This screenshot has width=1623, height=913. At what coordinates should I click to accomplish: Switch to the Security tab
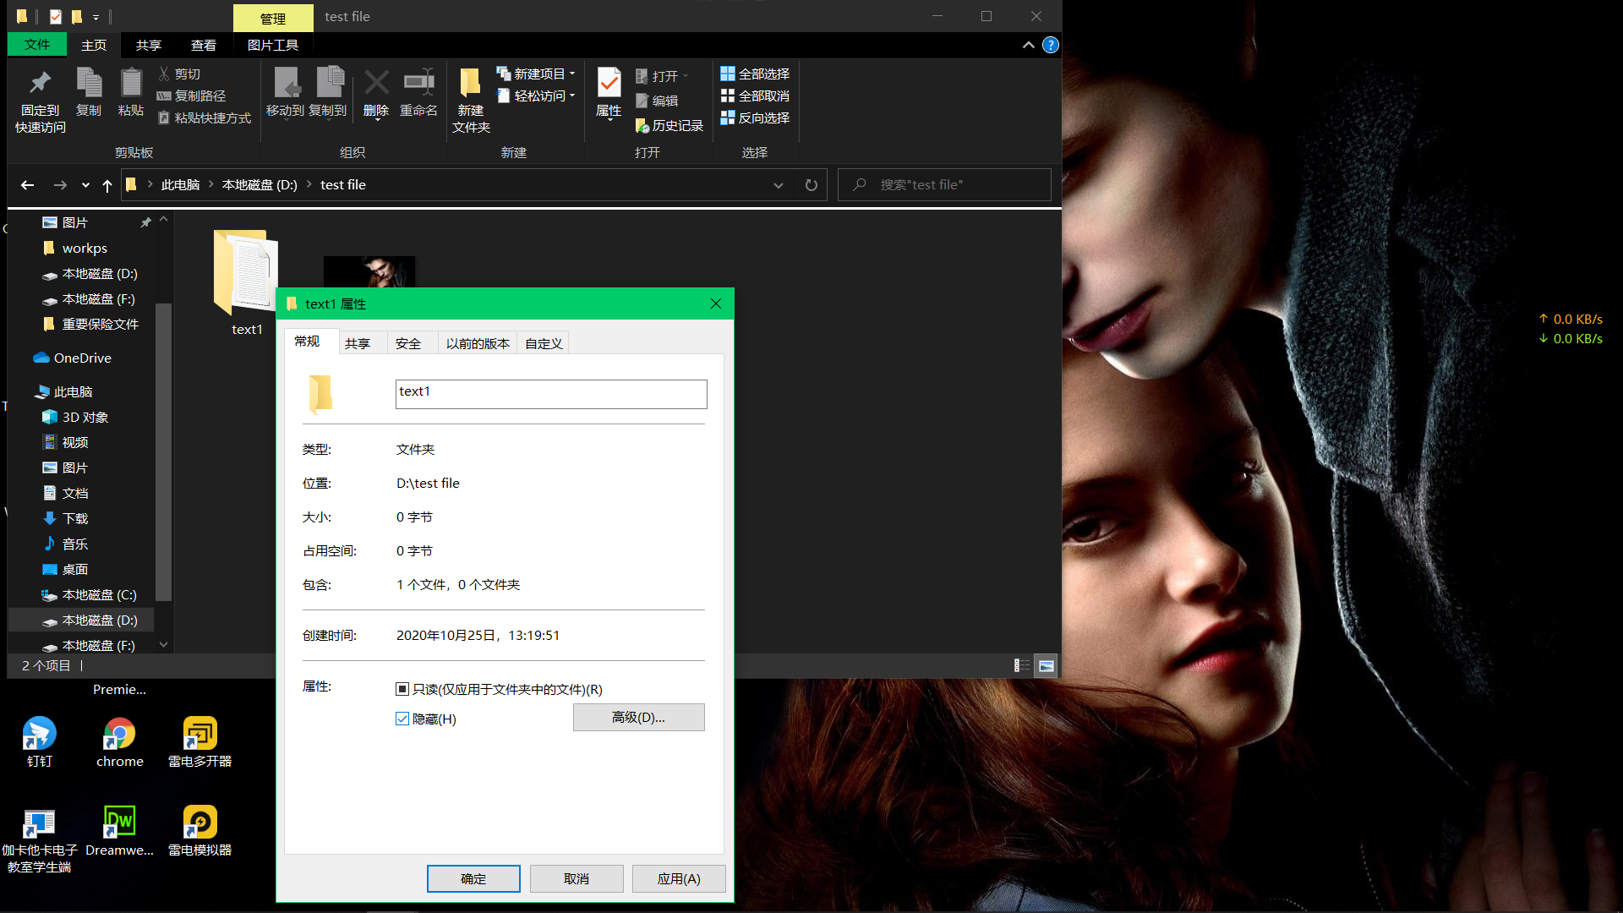coord(408,343)
